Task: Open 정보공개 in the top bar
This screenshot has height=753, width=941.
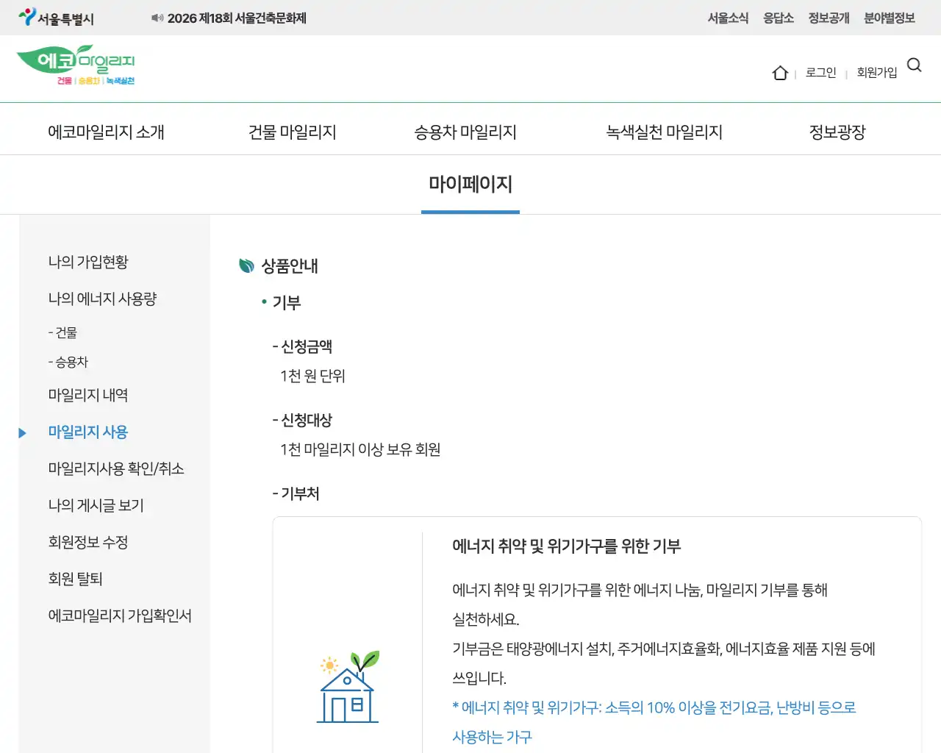Action: (x=829, y=18)
